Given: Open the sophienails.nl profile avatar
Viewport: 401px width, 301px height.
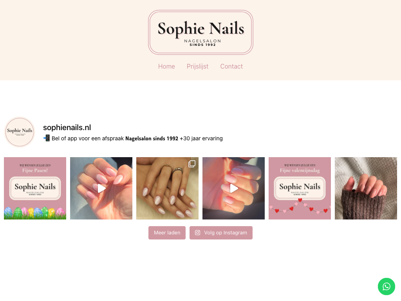Looking at the screenshot, I should point(20,132).
